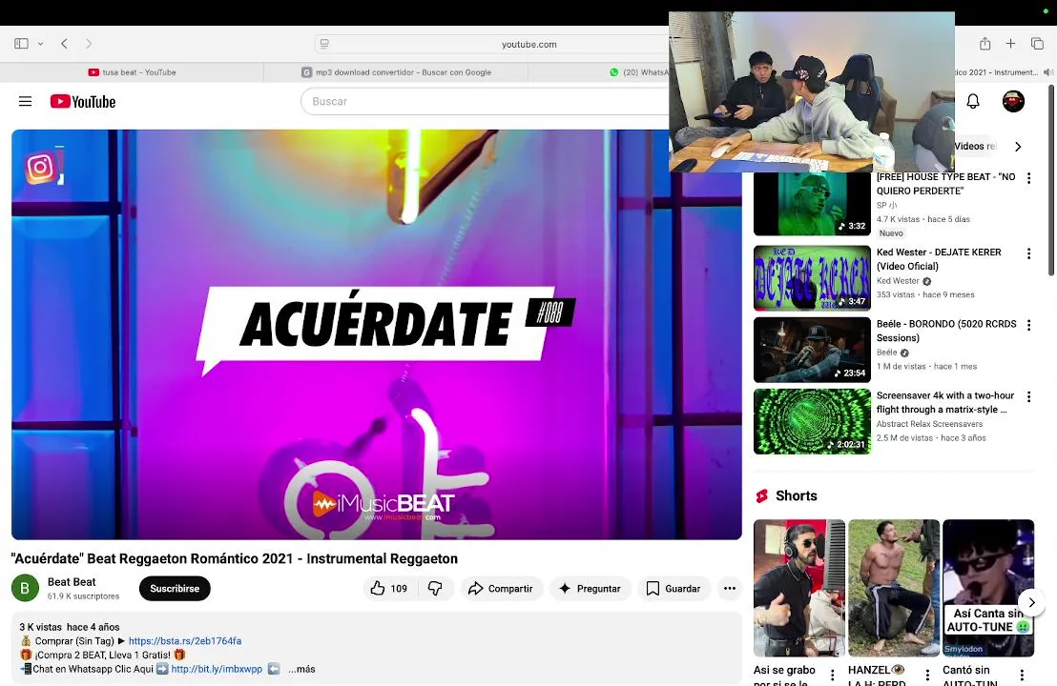The height and width of the screenshot is (686, 1057).
Task: Open '[FREE] HOUSE TYPE BEAT' video title
Action: [945, 184]
